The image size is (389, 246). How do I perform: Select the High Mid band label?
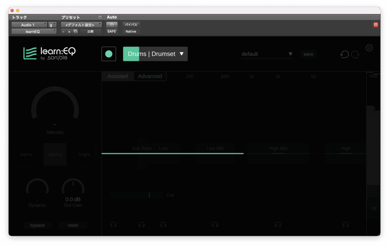coord(278,148)
